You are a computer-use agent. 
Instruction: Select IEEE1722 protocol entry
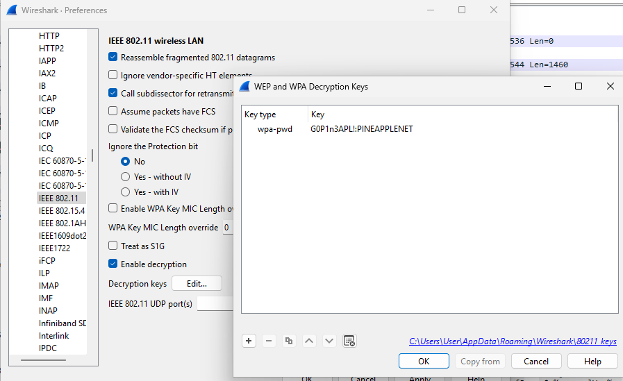point(54,248)
